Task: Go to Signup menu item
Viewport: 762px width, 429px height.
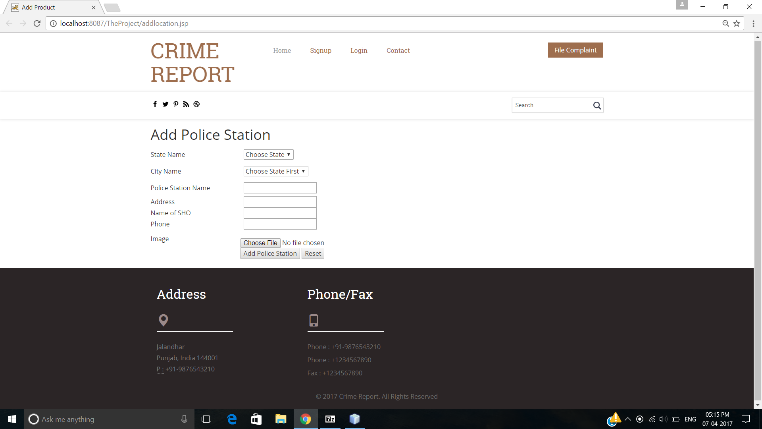Action: (320, 50)
